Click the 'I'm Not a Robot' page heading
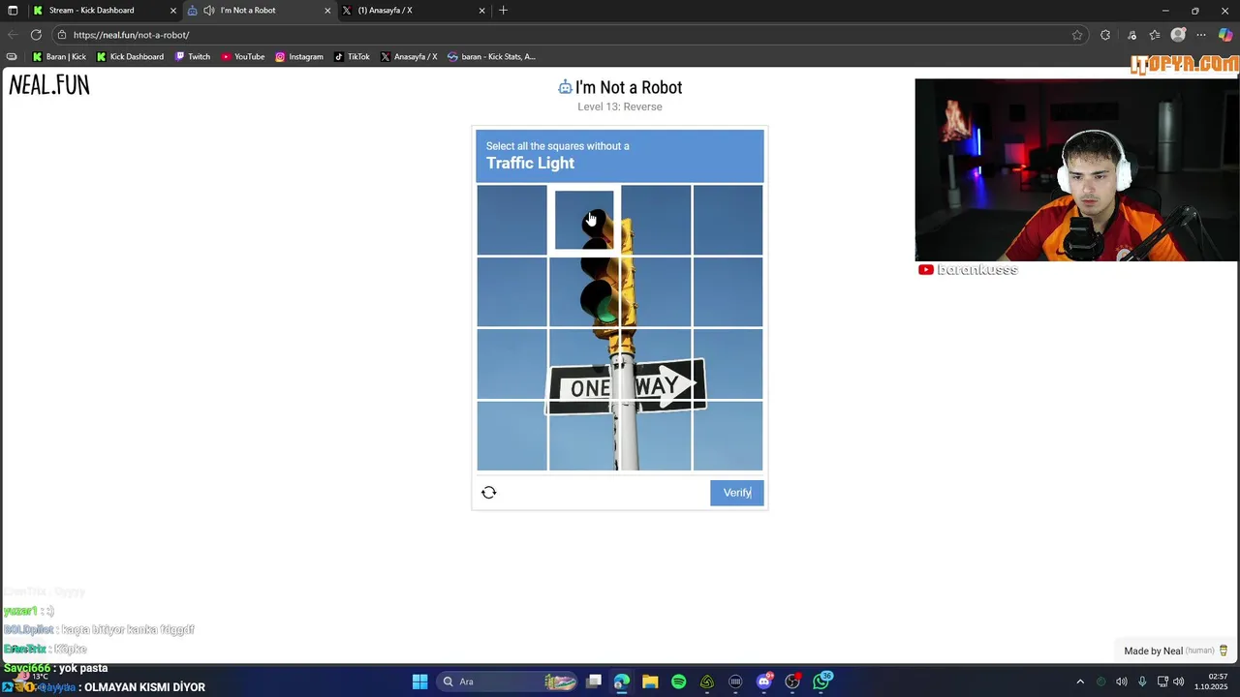Image resolution: width=1240 pixels, height=697 pixels. click(x=629, y=87)
